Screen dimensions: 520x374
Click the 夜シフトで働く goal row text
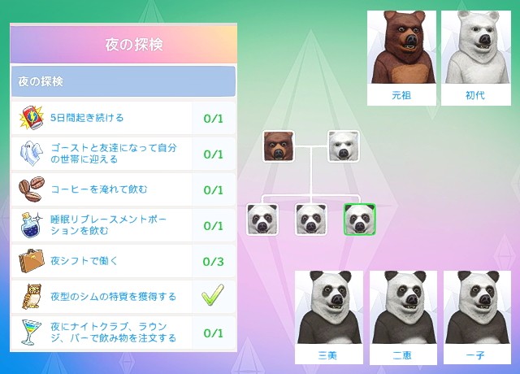click(x=84, y=261)
